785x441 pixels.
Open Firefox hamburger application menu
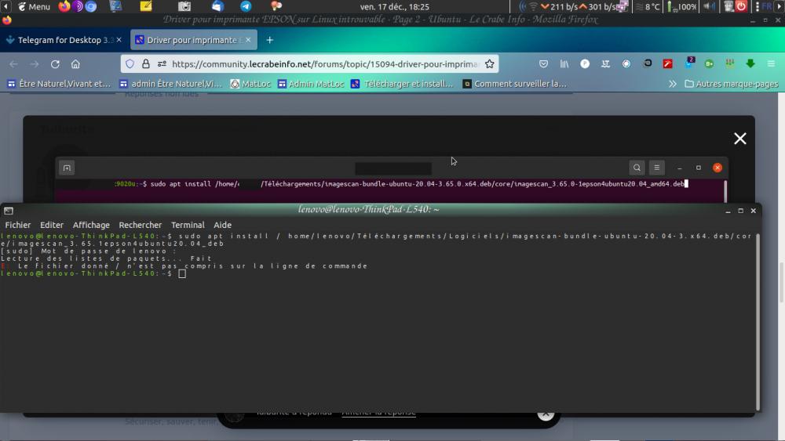[x=771, y=64]
